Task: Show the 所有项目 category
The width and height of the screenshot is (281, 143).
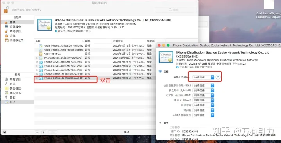Action: pyautogui.click(x=17, y=79)
